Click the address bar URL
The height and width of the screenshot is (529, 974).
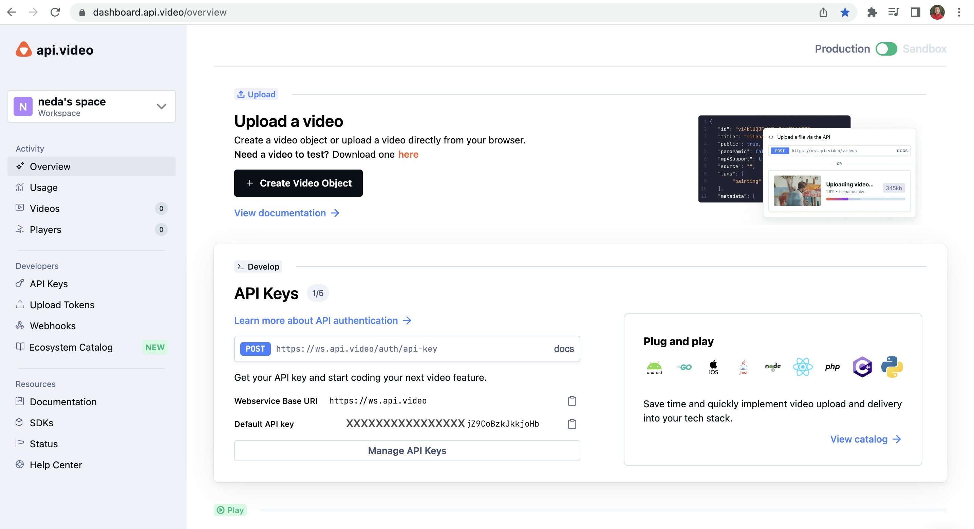160,12
